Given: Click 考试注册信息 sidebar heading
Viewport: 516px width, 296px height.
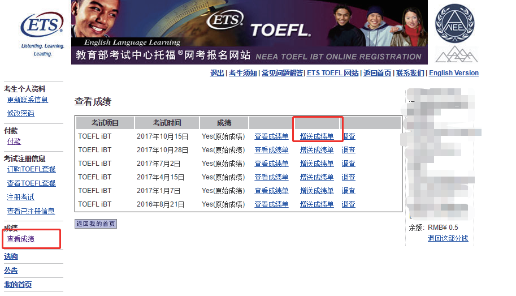Looking at the screenshot, I should pyautogui.click(x=25, y=158).
